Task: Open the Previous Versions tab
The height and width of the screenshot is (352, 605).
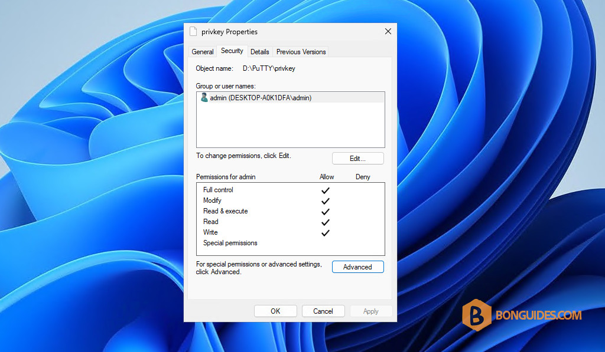Action: click(x=301, y=52)
